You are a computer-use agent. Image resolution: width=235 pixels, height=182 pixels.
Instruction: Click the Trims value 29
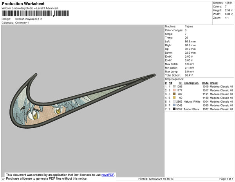click(x=186, y=38)
